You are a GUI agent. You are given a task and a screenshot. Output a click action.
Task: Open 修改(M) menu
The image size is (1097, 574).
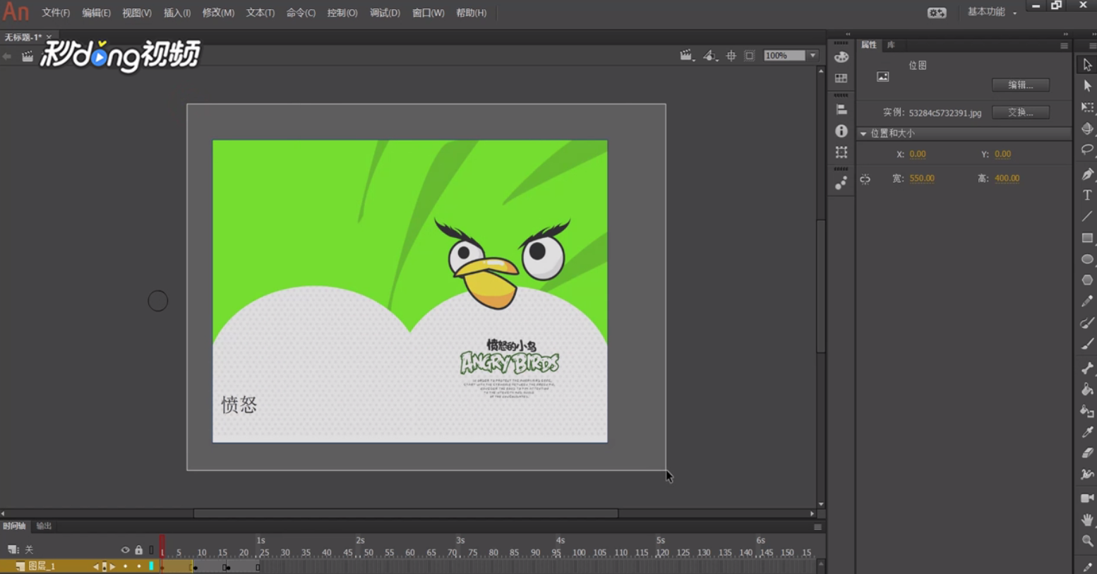point(218,13)
